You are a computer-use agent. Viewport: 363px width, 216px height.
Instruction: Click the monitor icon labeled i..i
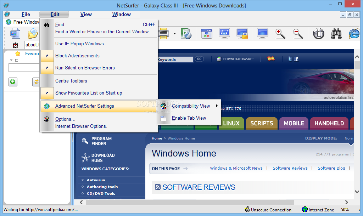coord(224,34)
